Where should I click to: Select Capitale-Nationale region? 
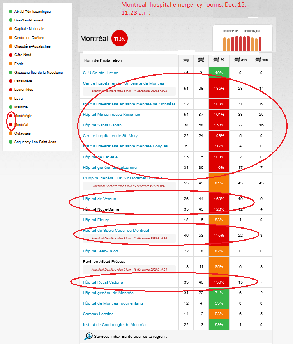[29, 29]
